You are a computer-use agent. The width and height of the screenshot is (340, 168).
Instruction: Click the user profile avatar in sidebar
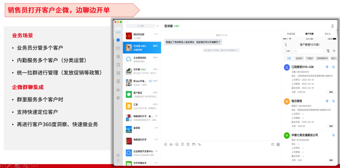118,30
